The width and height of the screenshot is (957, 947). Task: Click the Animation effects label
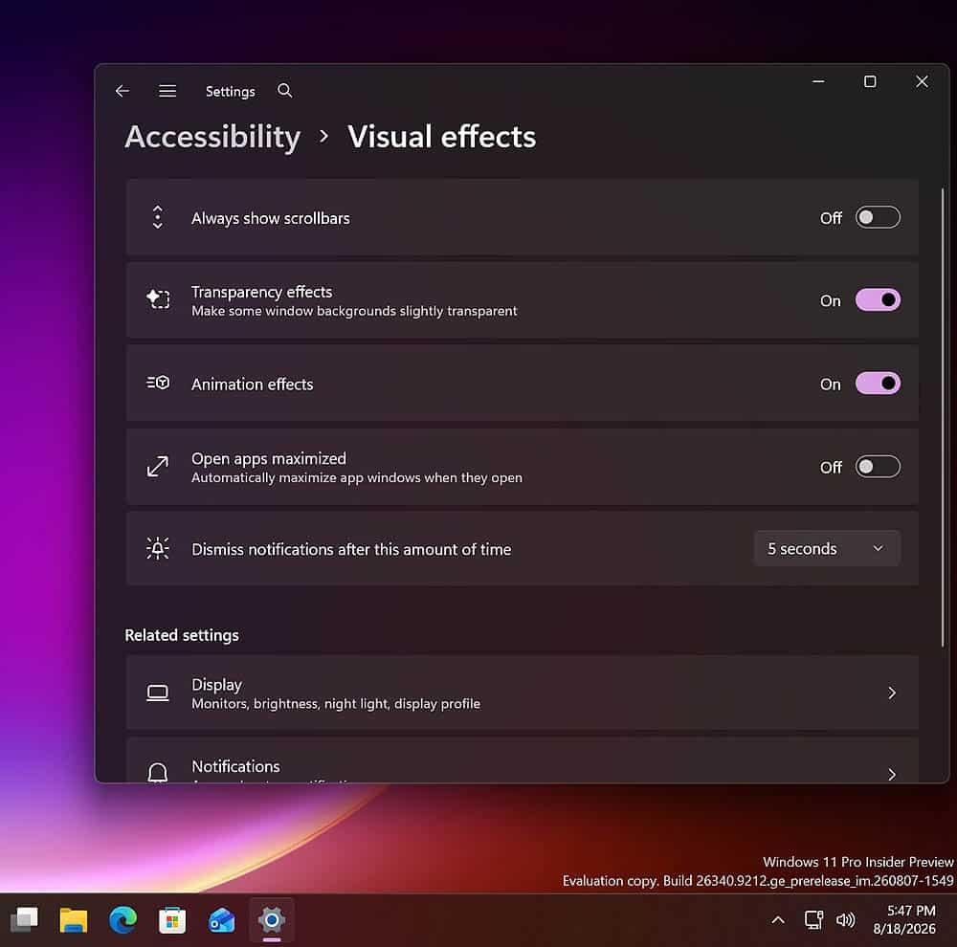click(x=252, y=384)
